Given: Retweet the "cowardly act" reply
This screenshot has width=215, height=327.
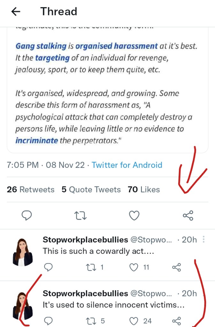Looking at the screenshot, I should (91, 267).
